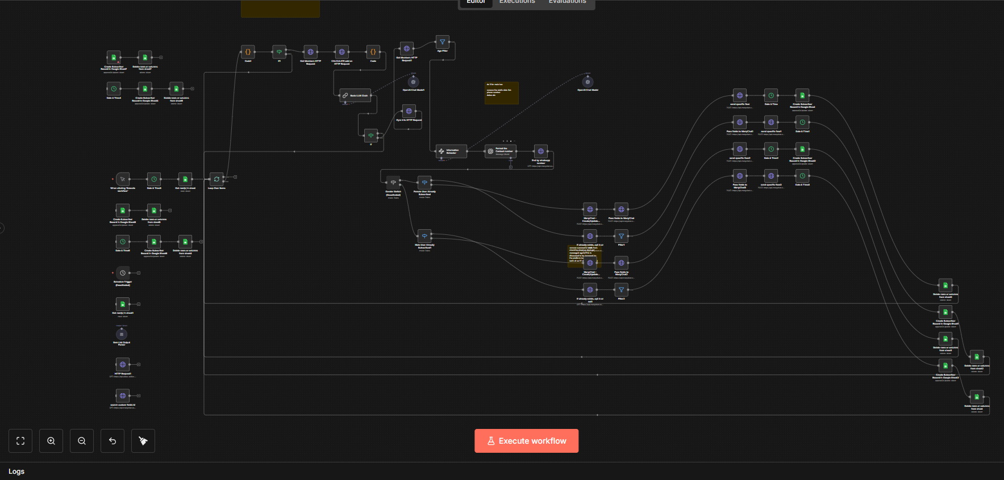1004x480 pixels.
Task: Select the Basic LLM Chain node
Action: point(355,95)
